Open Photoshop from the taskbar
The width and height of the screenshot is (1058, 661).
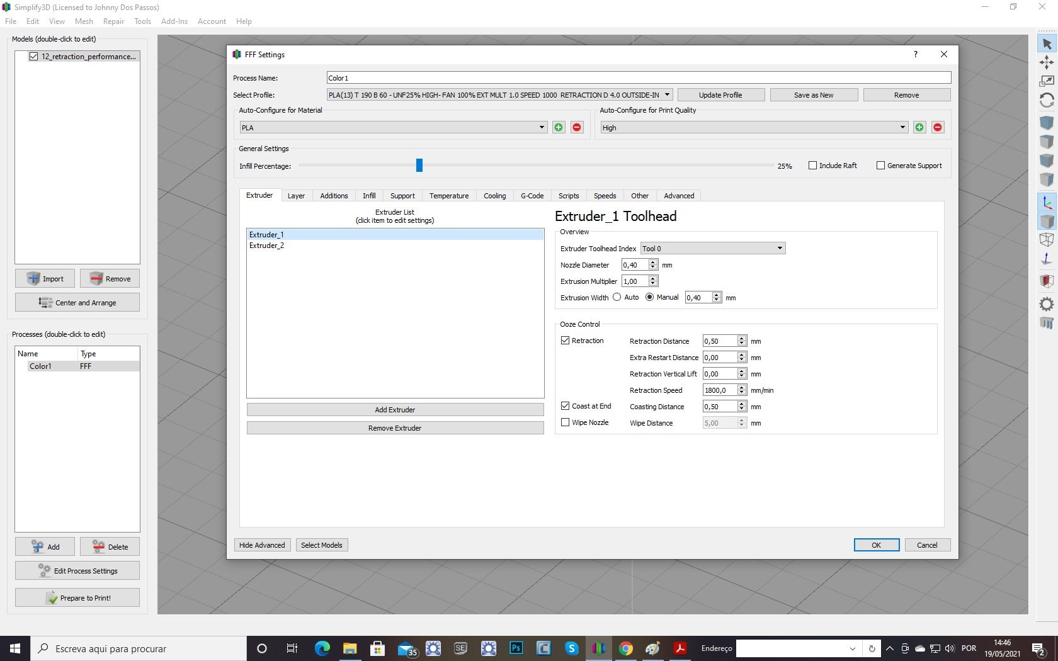pyautogui.click(x=516, y=648)
